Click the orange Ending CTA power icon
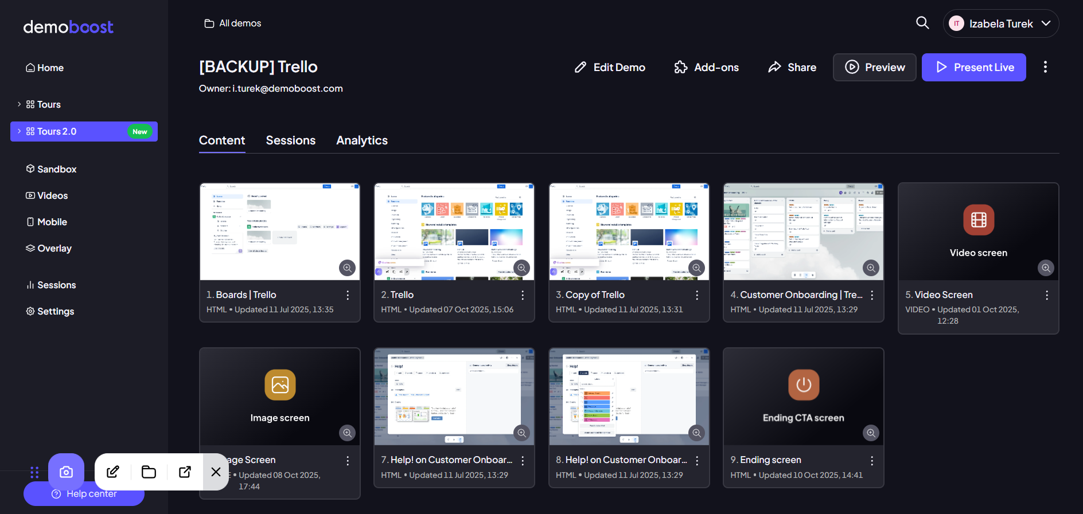This screenshot has height=514, width=1083. click(804, 385)
